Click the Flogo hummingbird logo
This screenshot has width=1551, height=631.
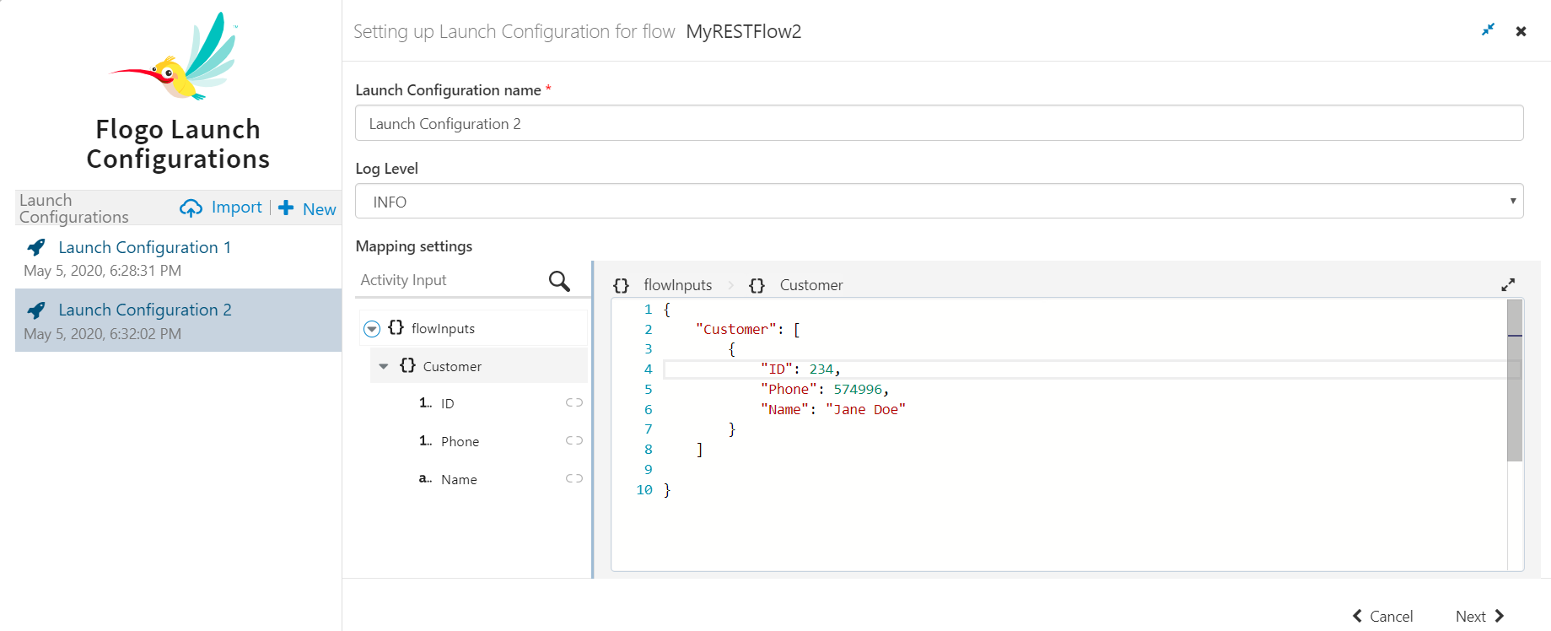[175, 57]
